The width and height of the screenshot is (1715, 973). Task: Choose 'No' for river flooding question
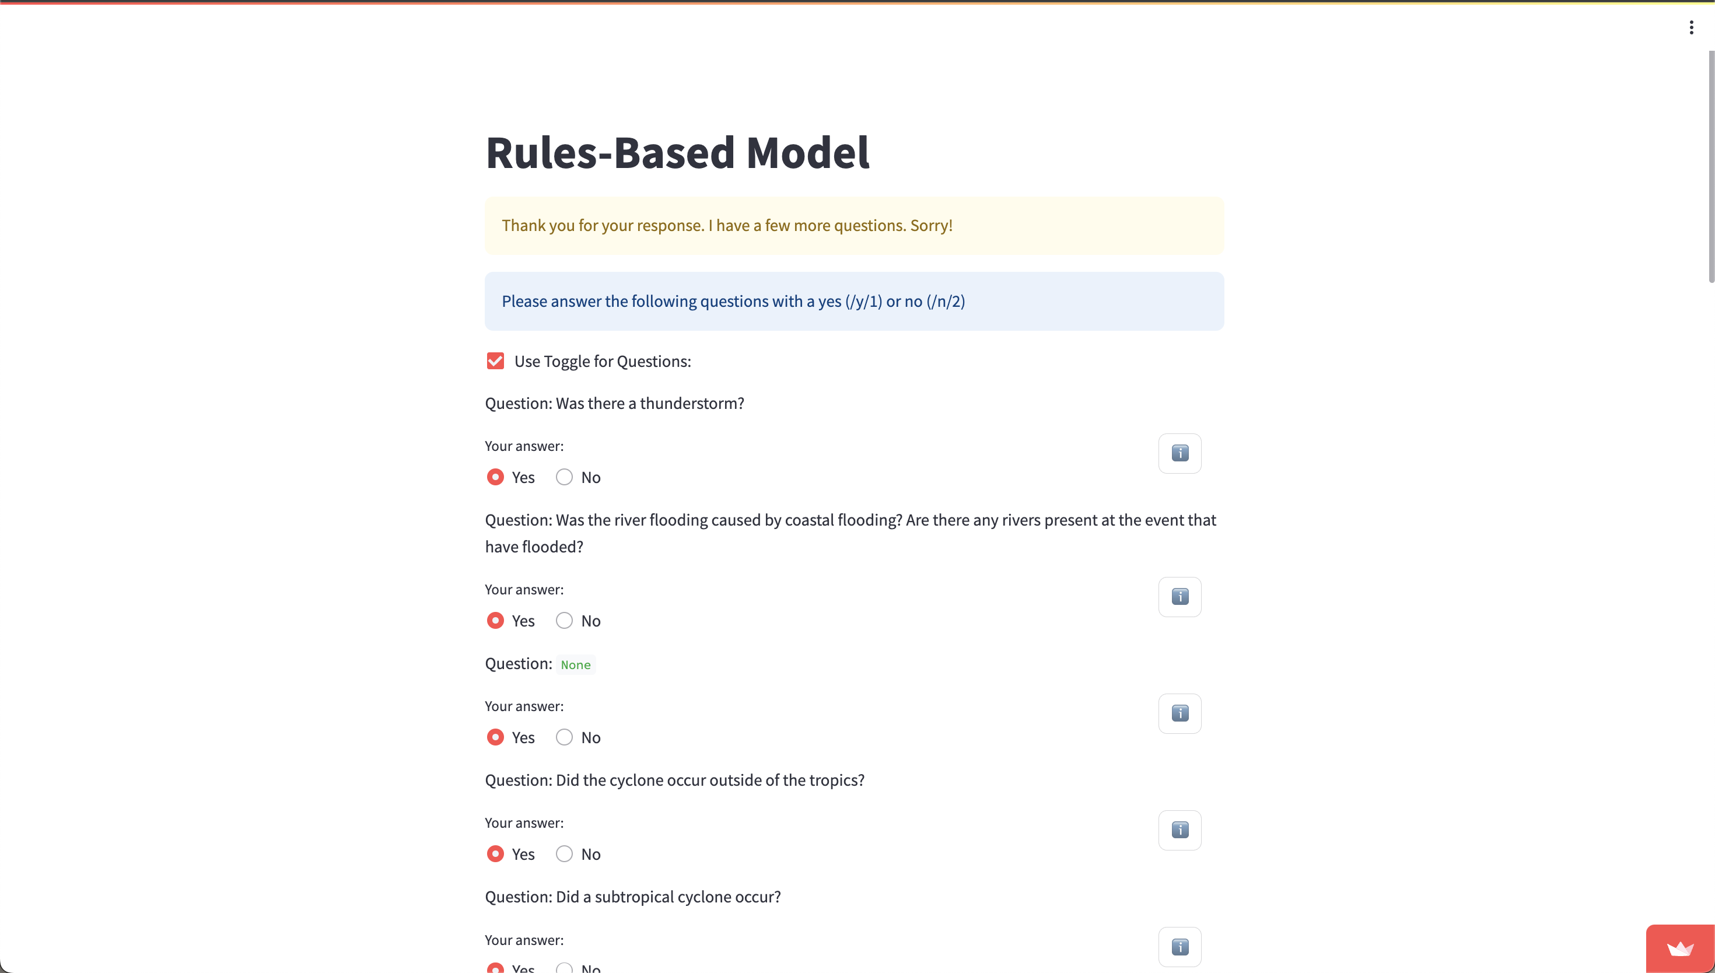tap(565, 621)
